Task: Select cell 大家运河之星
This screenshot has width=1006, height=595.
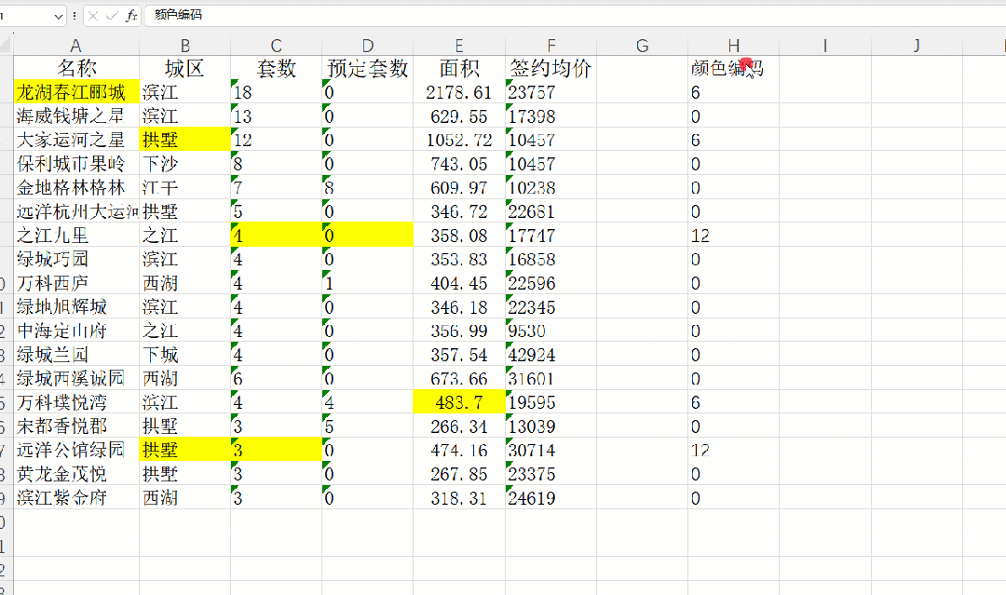Action: click(x=76, y=140)
